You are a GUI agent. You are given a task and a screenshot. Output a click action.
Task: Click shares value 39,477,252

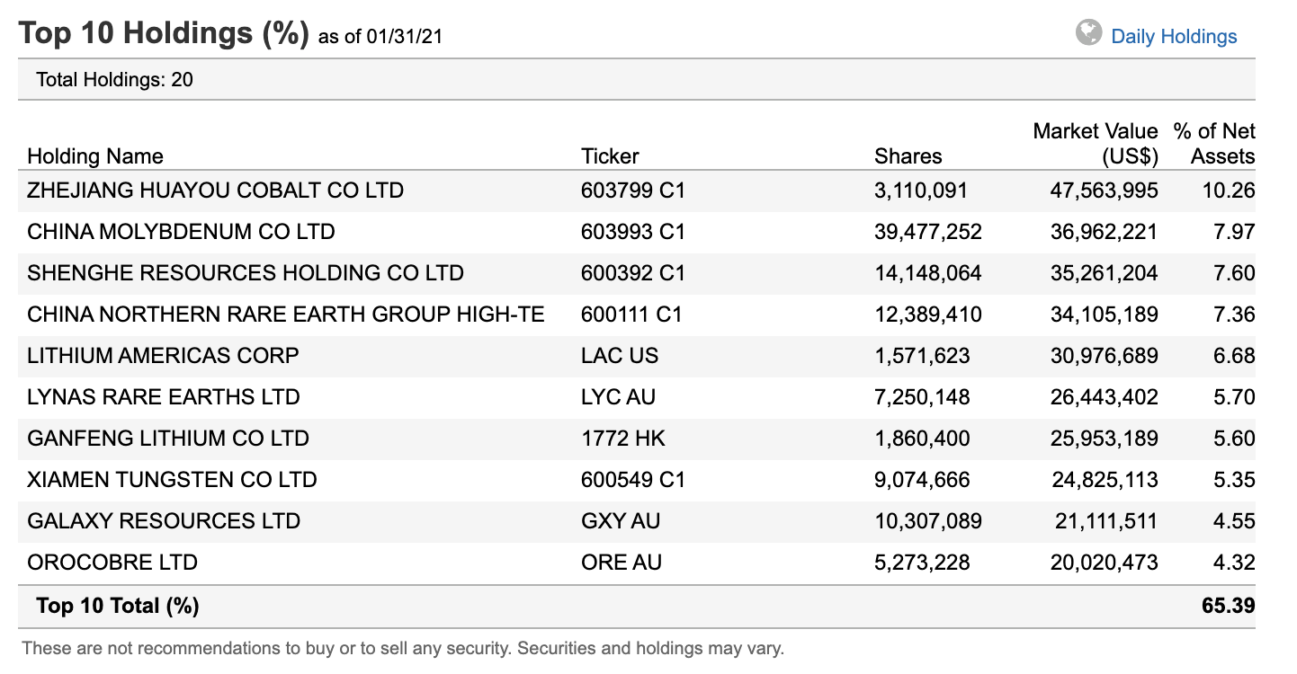(x=928, y=232)
